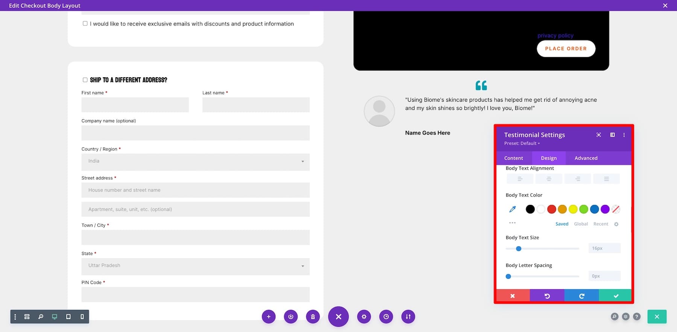Viewport: 677px width, 332px height.
Task: Open Testimonial Settings more options menu
Action: point(624,135)
